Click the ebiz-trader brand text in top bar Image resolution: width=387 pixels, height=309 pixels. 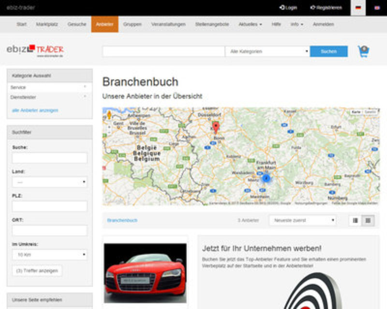pyautogui.click(x=21, y=8)
